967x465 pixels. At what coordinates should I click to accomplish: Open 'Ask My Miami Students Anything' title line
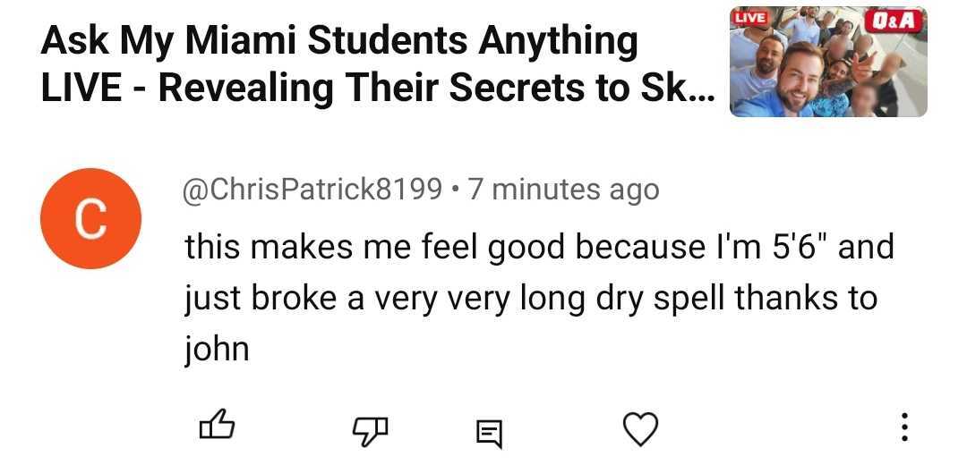point(338,41)
